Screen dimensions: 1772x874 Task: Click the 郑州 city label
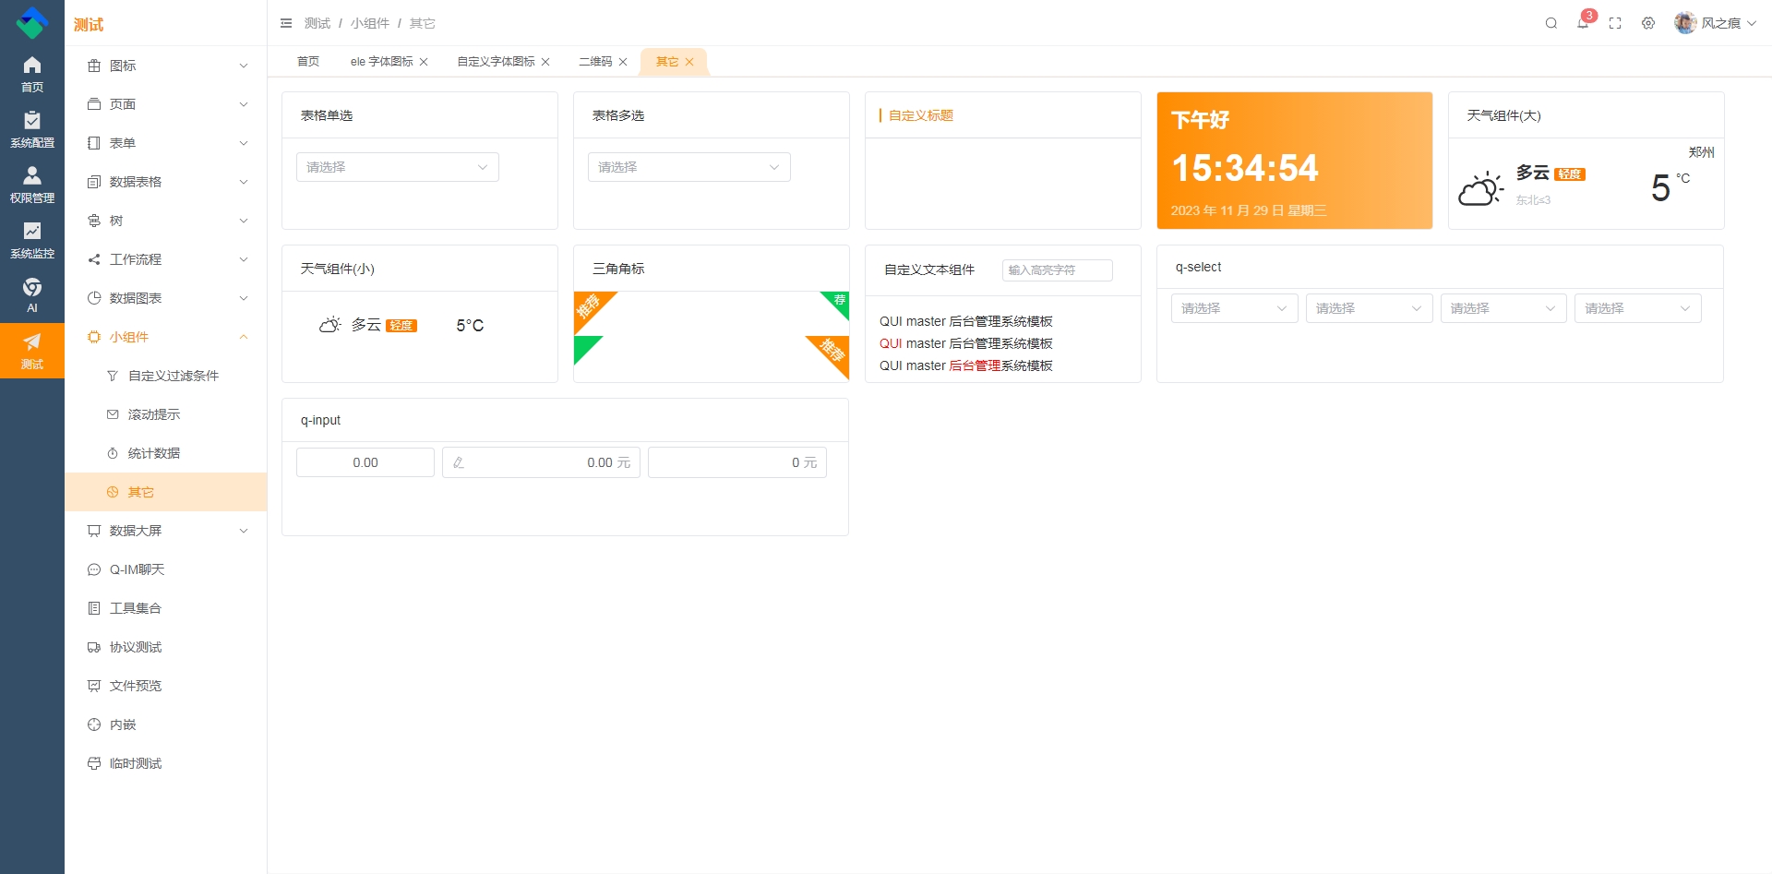[1701, 152]
